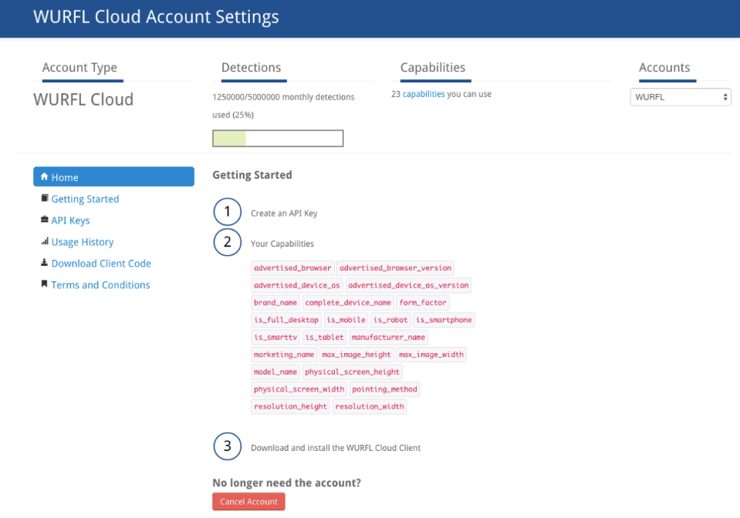Open Download Client Code page
Screen dimensions: 740x518
[x=101, y=264]
